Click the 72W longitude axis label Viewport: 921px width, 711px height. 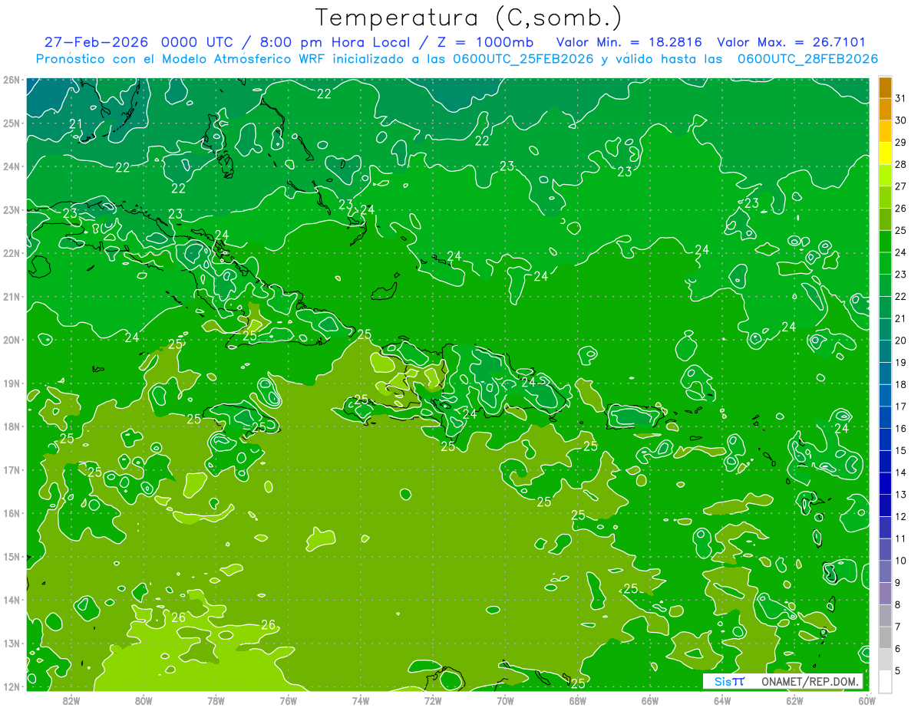tap(433, 699)
